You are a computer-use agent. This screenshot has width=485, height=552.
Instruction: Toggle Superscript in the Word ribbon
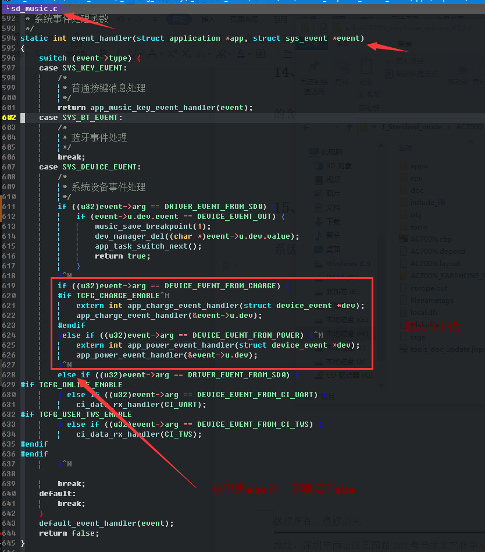tap(172, 54)
